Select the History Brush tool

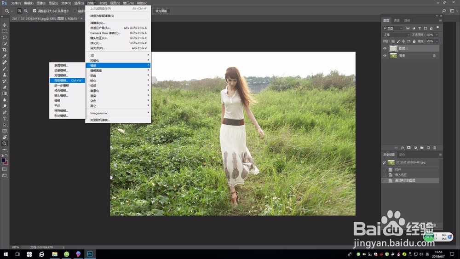[5, 81]
